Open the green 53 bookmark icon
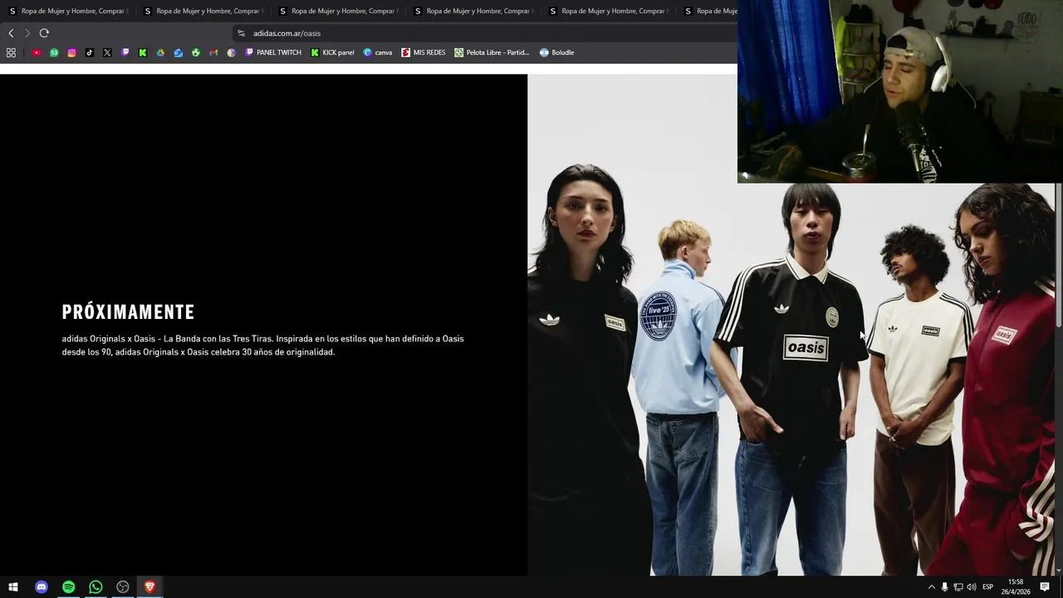 click(x=54, y=52)
